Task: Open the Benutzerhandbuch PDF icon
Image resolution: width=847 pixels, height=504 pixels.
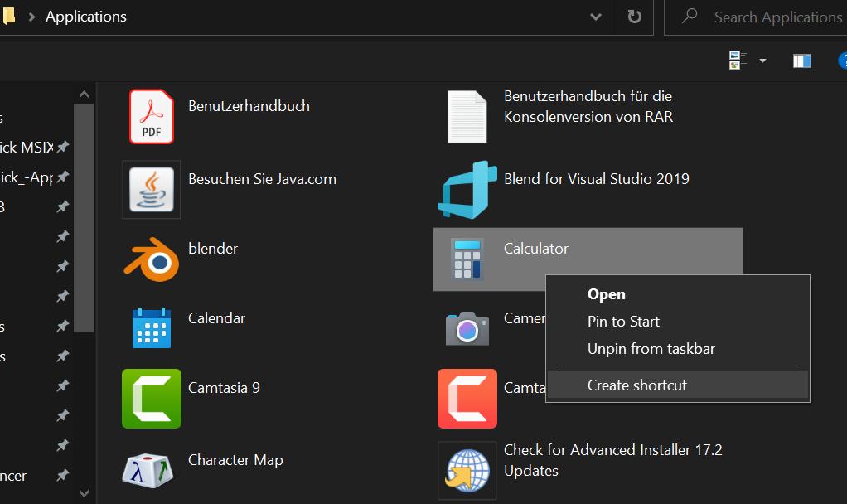Action: [x=151, y=116]
